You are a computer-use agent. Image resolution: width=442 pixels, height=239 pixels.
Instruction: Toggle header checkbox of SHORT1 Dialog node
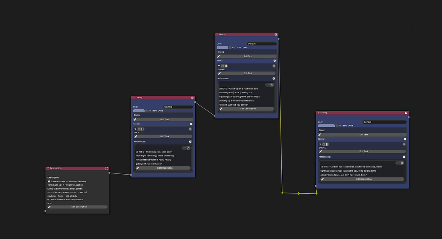point(192,98)
